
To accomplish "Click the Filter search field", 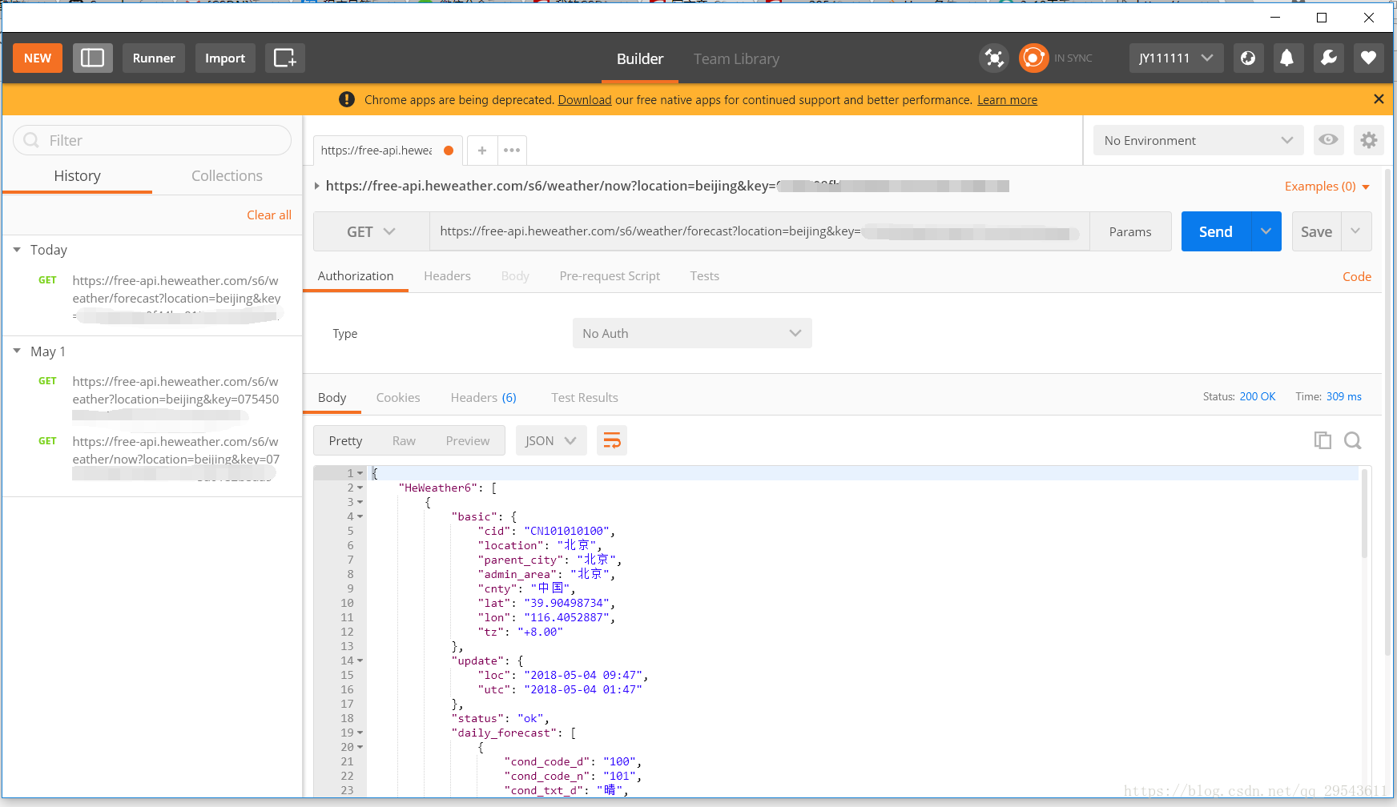I will click(x=152, y=140).
